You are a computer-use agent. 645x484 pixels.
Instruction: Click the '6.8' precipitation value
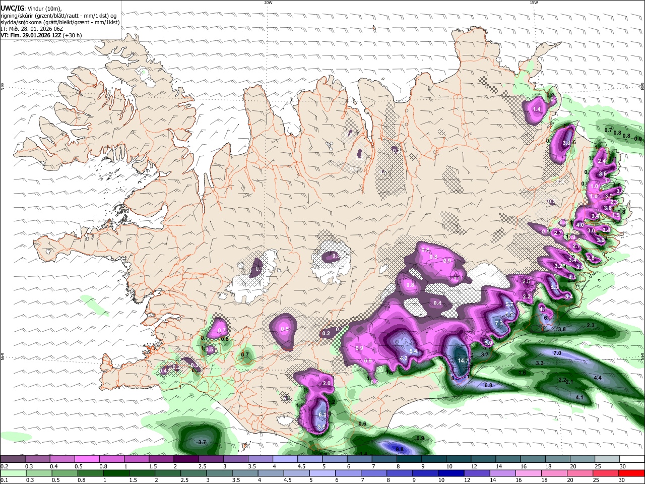tap(488, 385)
